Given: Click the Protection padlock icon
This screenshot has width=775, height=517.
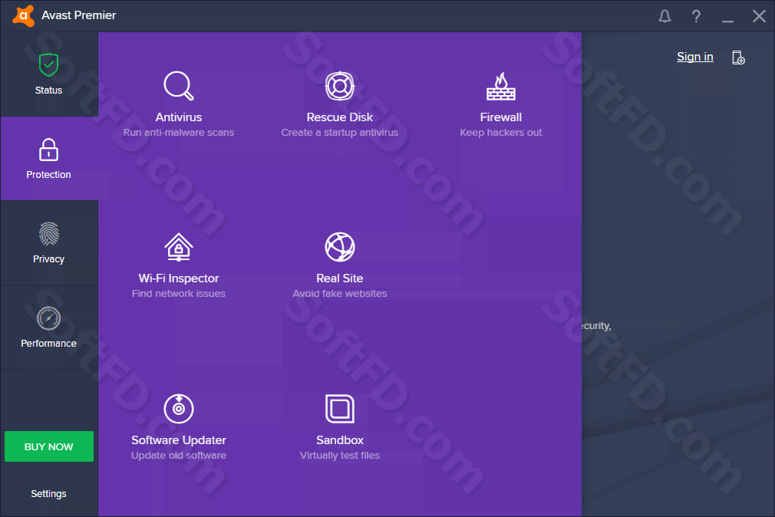Looking at the screenshot, I should (x=48, y=150).
